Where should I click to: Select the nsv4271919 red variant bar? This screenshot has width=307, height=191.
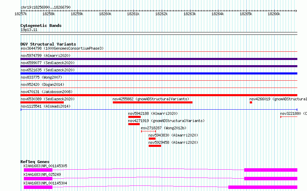tap(134, 124)
